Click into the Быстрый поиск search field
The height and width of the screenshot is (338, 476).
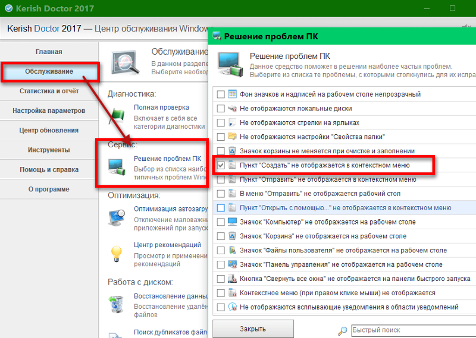(414, 330)
